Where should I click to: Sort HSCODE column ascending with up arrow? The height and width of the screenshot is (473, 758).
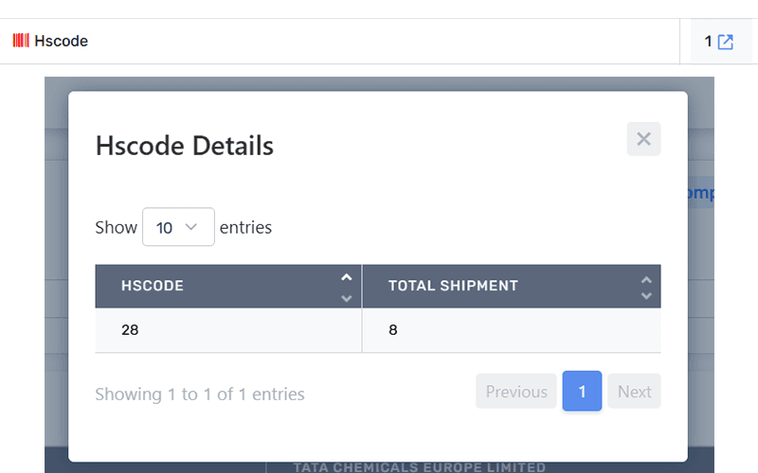click(347, 277)
